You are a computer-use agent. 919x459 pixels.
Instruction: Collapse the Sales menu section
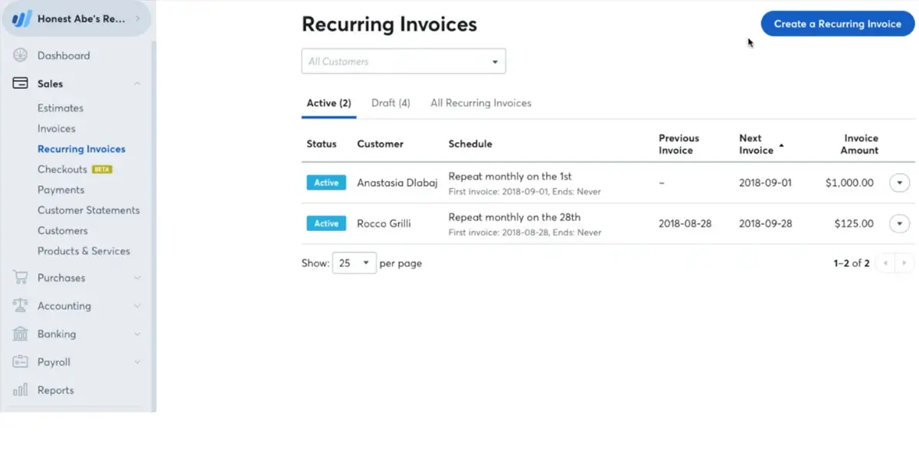coord(137,83)
